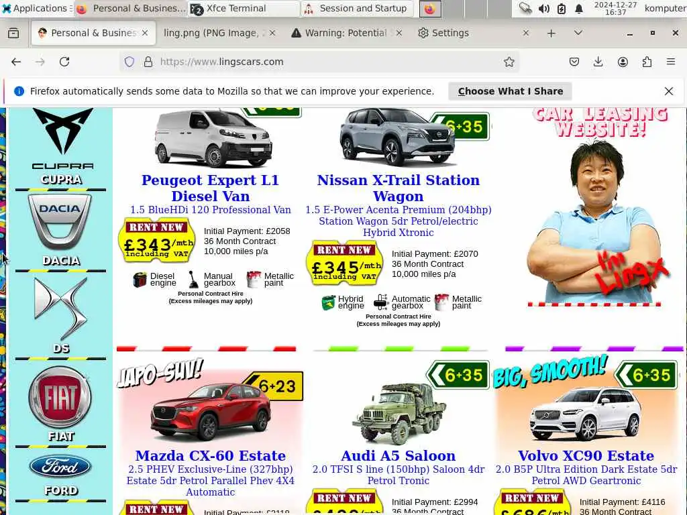Click the Choose What I Share button

pyautogui.click(x=510, y=91)
